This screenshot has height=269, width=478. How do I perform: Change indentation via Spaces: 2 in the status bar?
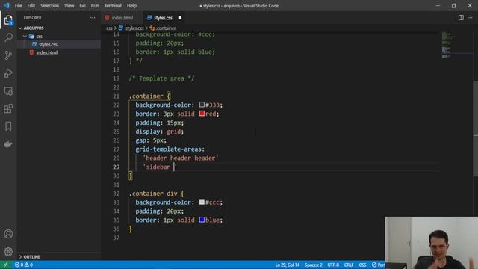click(314, 265)
